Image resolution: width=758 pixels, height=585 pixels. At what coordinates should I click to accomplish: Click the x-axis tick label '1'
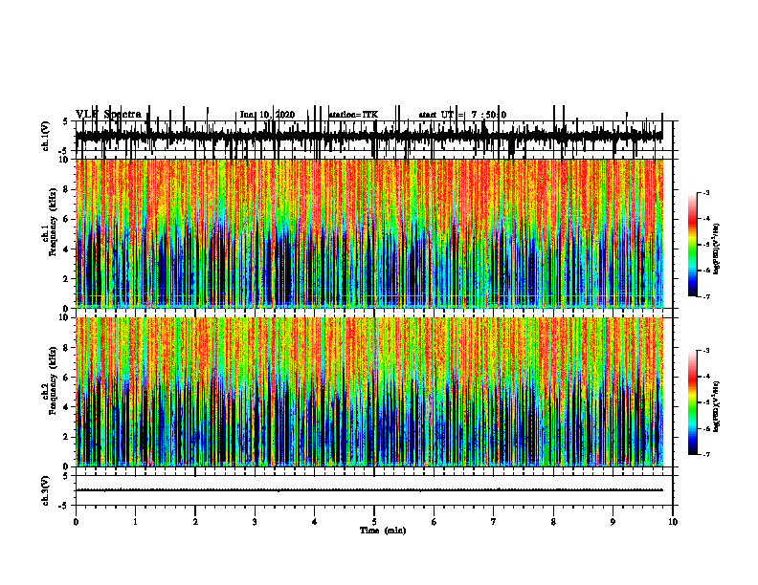click(x=135, y=522)
